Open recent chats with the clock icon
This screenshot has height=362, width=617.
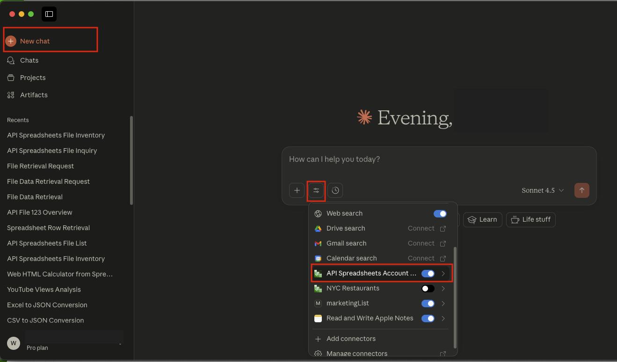[335, 190]
